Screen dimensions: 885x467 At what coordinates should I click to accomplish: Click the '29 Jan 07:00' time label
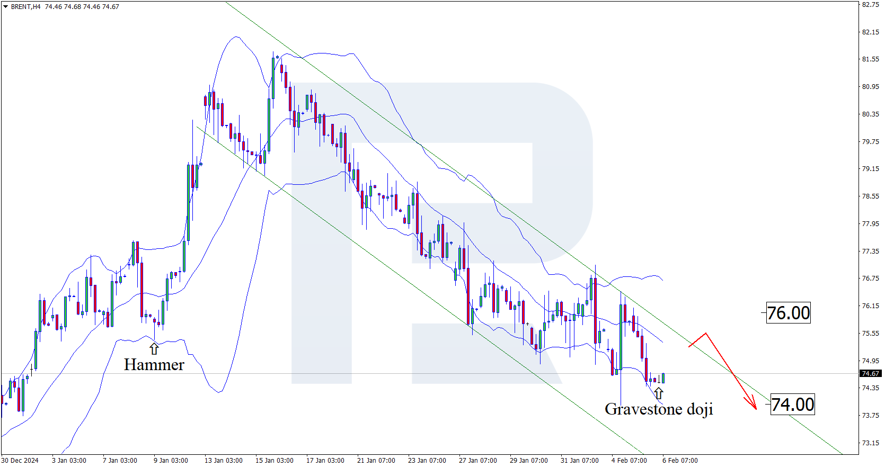pos(529,461)
